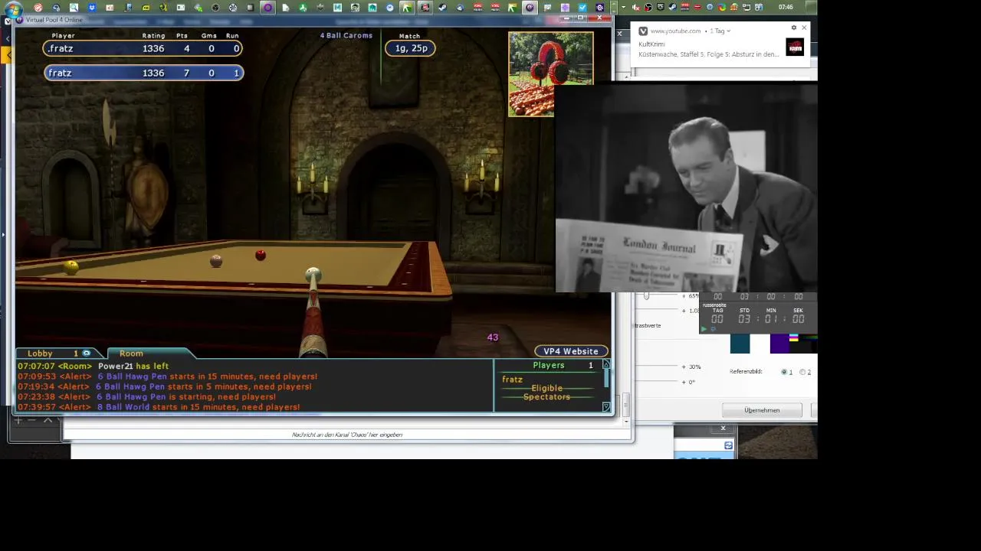This screenshot has height=551, width=981.
Task: Click the up-arrow icon below the game window
Action: (x=48, y=420)
